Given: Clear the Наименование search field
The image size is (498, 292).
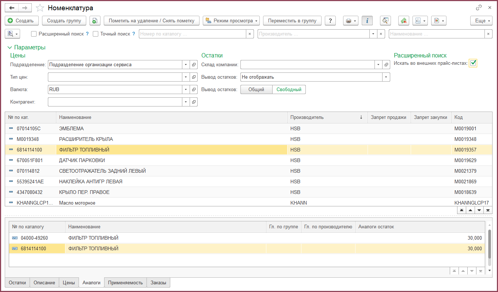Looking at the screenshot, I should [489, 34].
